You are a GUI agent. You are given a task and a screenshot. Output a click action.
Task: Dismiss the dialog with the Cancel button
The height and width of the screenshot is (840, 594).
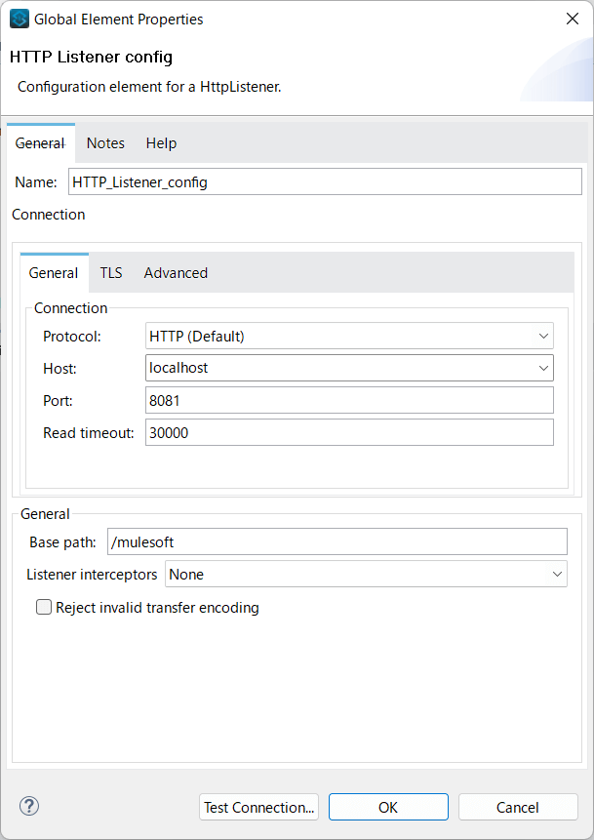point(517,807)
